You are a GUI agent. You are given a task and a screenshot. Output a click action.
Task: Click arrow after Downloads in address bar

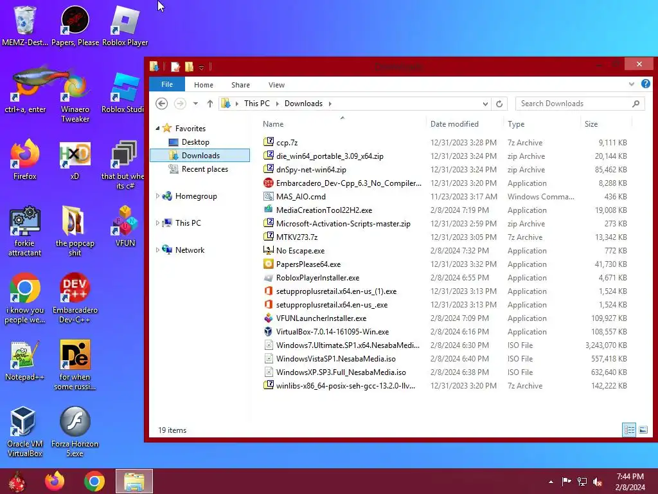330,104
